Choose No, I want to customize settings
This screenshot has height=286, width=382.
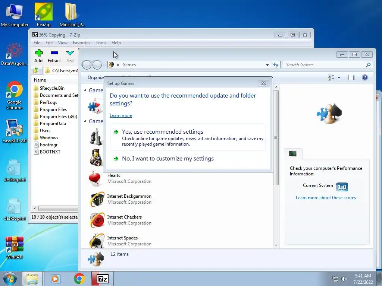click(188, 159)
